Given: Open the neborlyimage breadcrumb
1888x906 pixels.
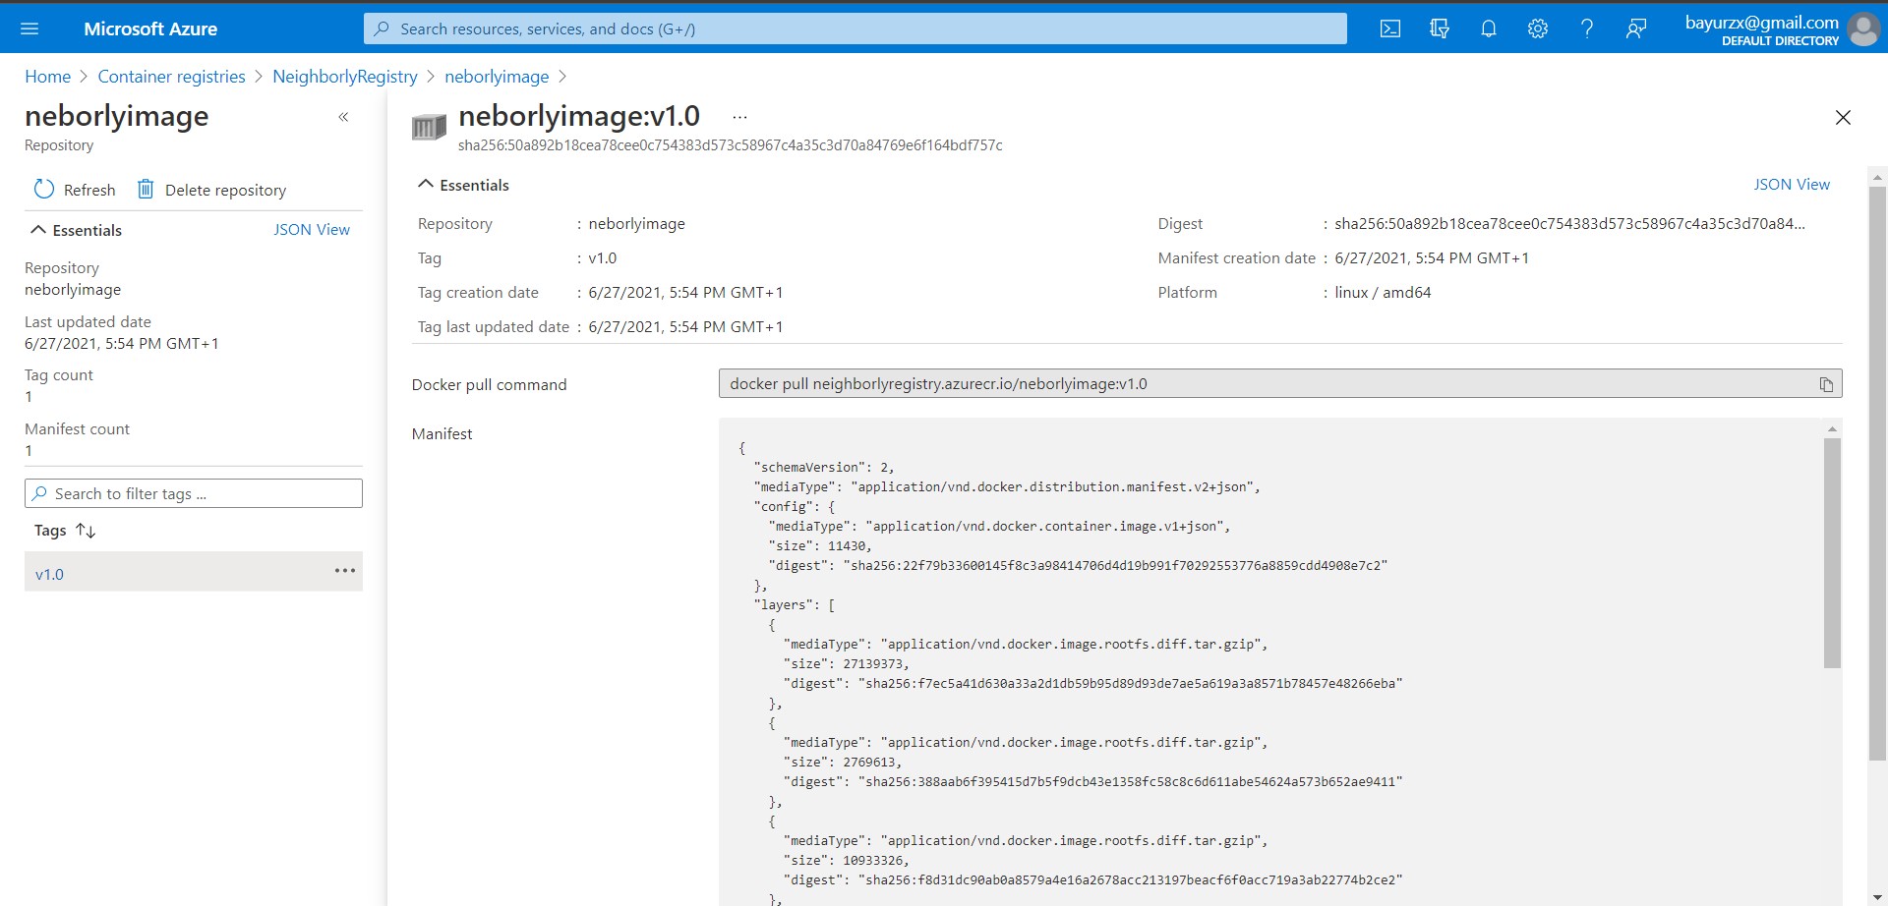Looking at the screenshot, I should pos(497,77).
